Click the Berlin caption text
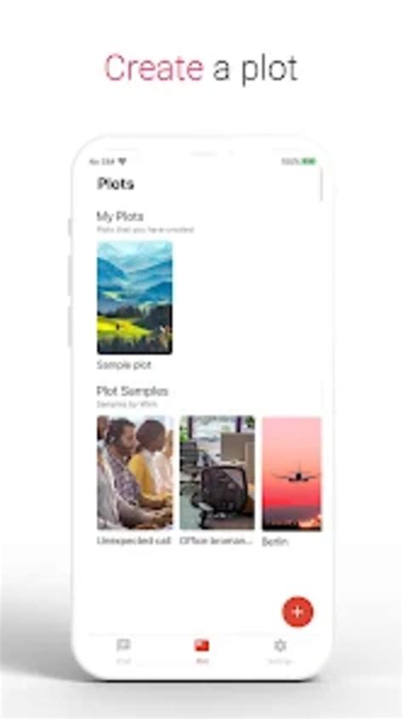This screenshot has height=719, width=403. tap(275, 541)
